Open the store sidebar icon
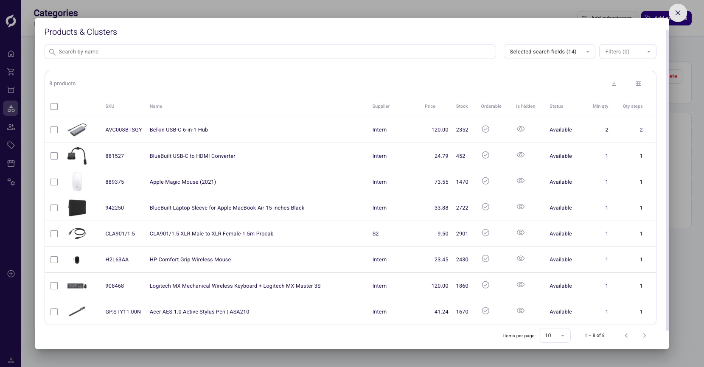Screen dimensions: 704x367 (11, 163)
